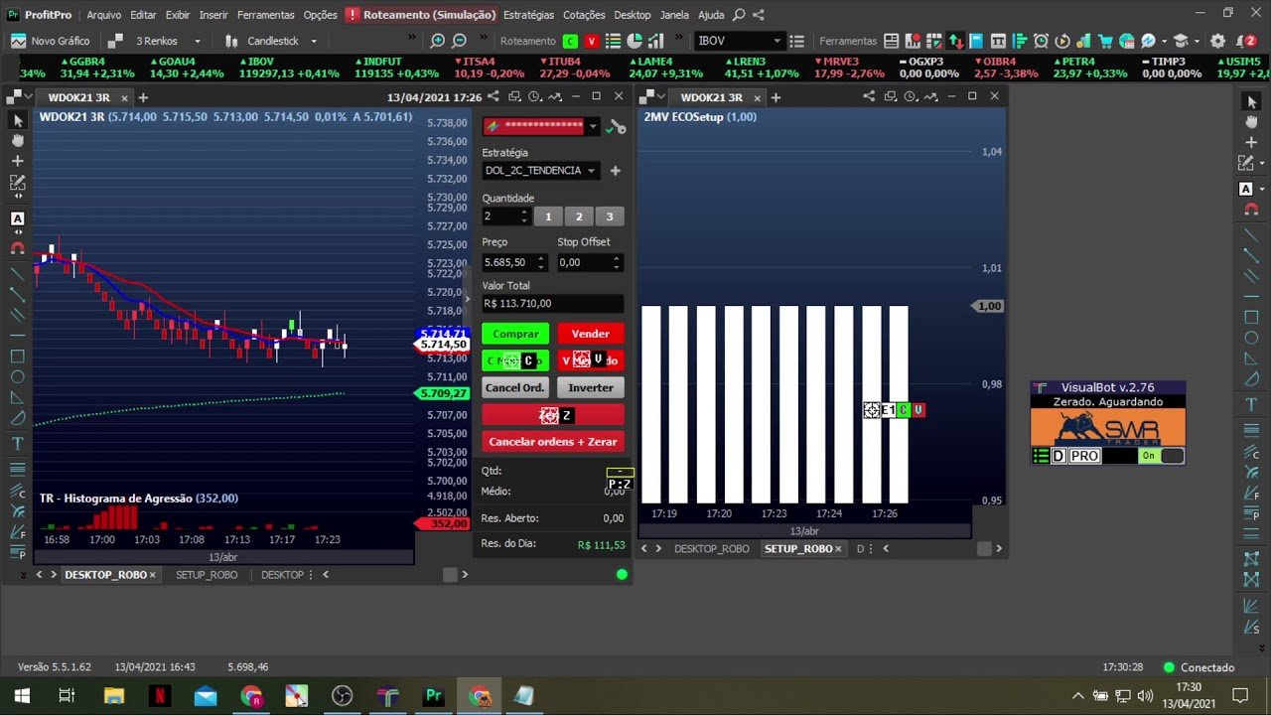Zoom out on the chart with minus magnifier

(x=459, y=41)
